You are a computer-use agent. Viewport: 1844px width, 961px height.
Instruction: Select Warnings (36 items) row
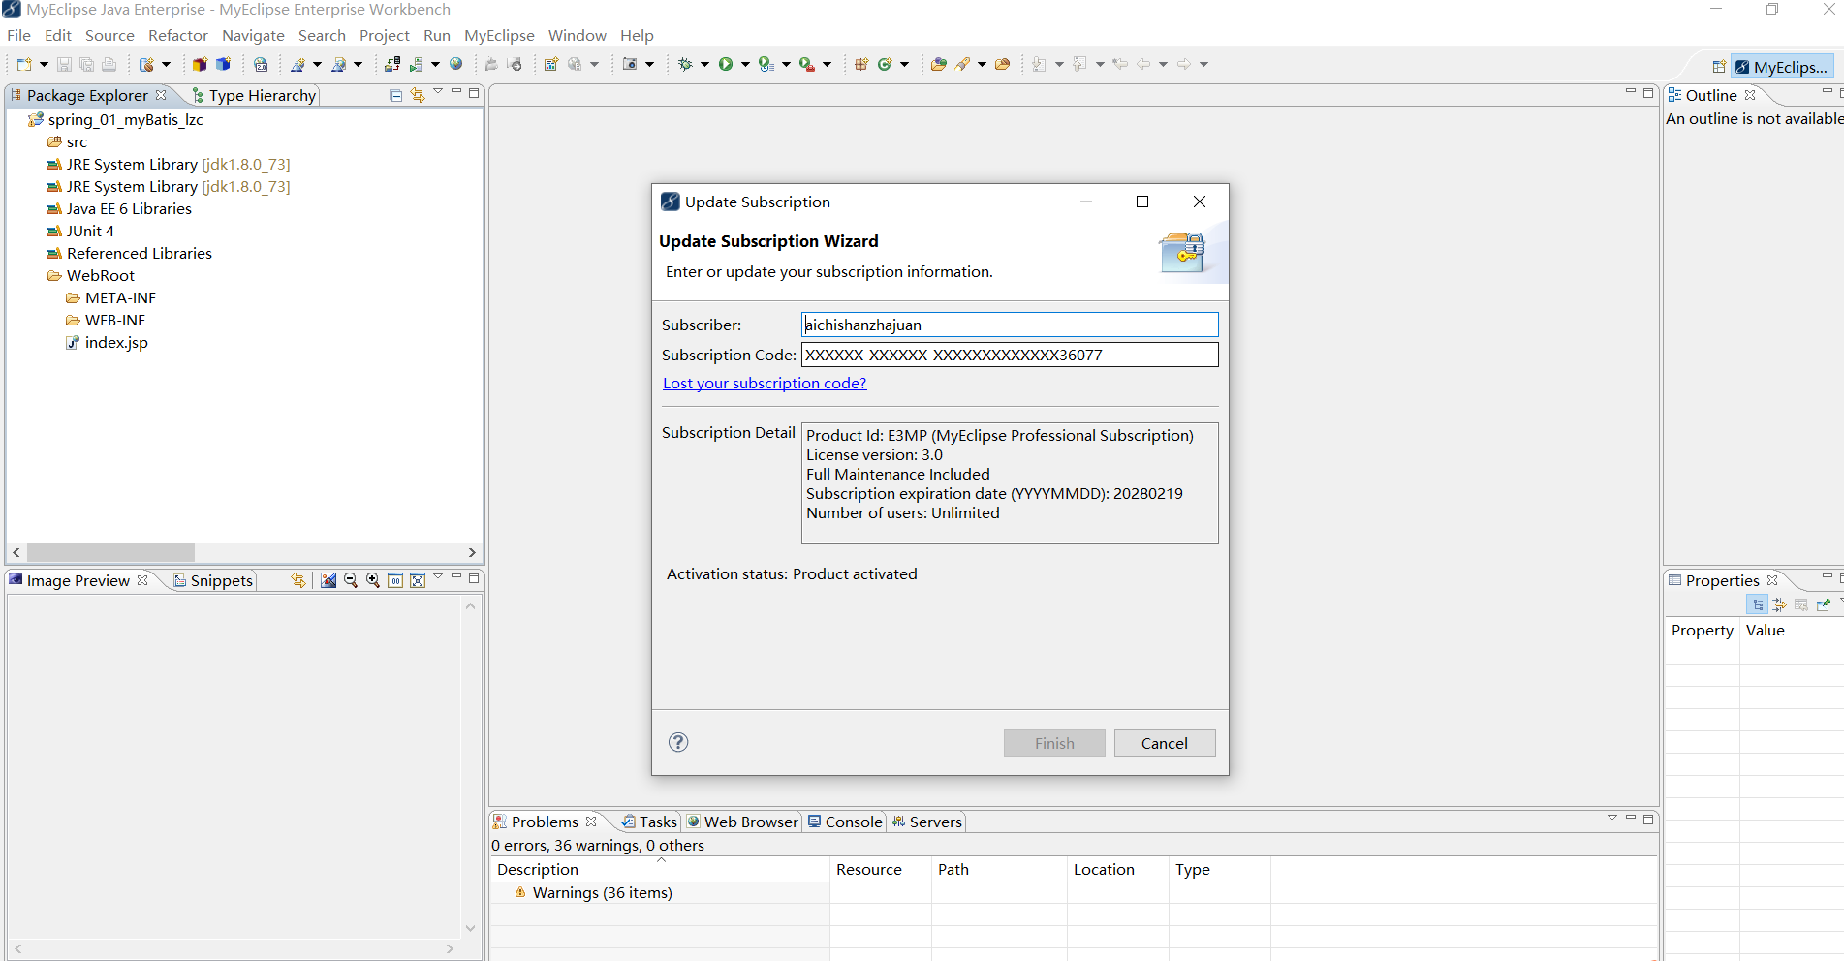[x=602, y=892]
